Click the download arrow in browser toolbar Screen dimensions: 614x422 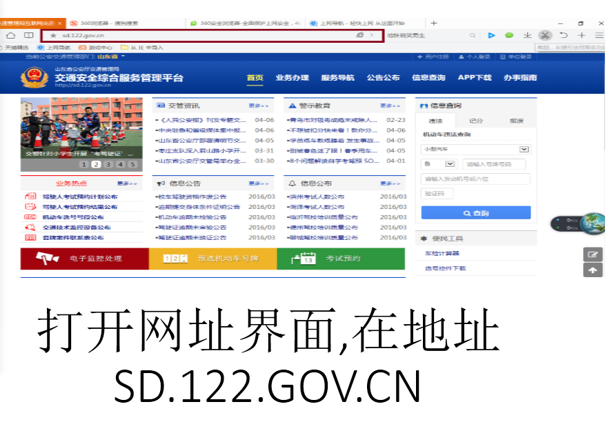click(x=527, y=35)
